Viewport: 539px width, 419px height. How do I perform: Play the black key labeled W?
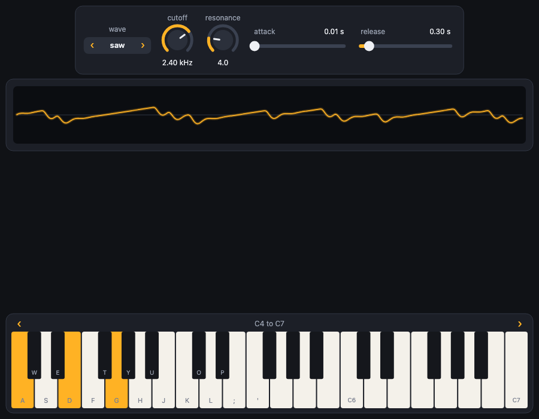(x=34, y=355)
